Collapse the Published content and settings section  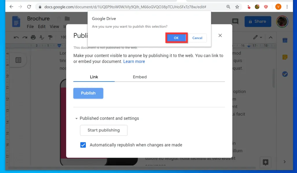point(76,118)
